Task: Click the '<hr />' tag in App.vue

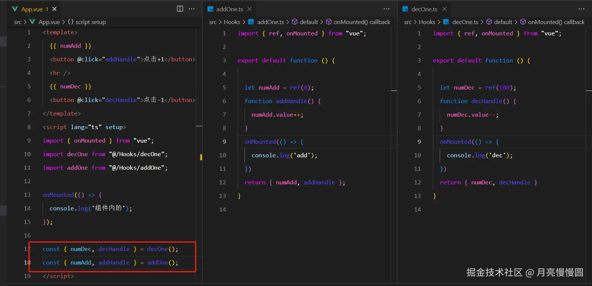Action: click(60, 73)
